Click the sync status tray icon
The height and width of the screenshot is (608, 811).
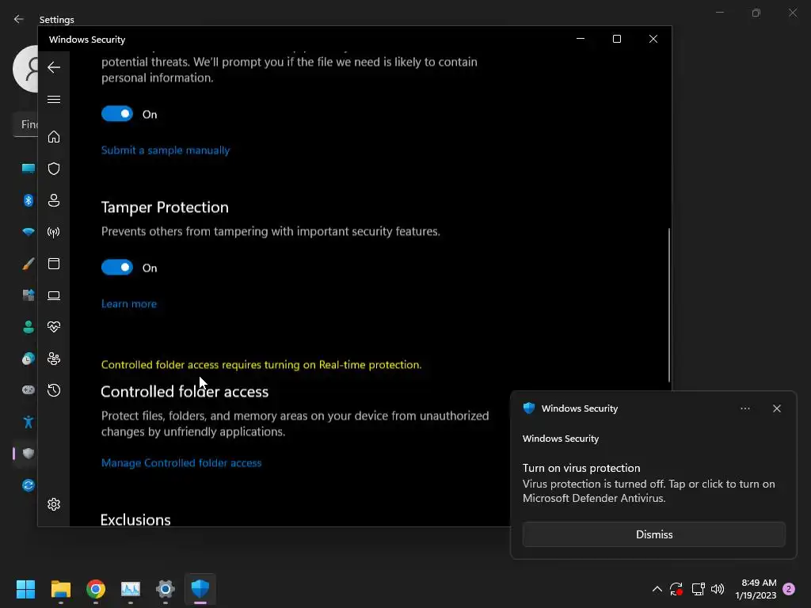676,589
